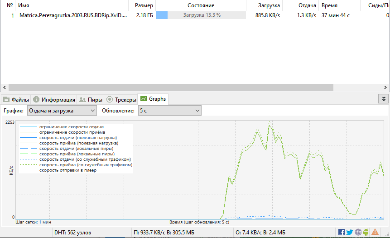Select the Matrica.Perezagruzka torrent row name
Image resolution: width=390 pixels, height=238 pixels.
point(73,15)
